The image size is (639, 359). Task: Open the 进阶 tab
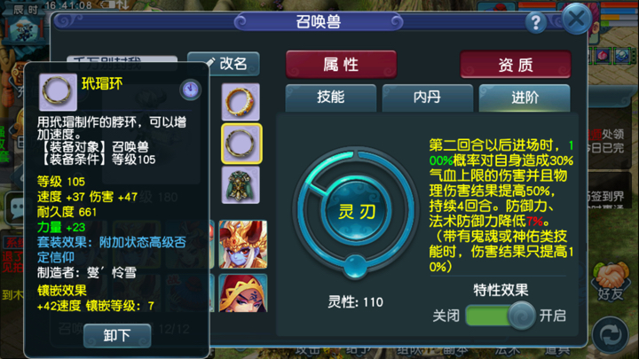click(x=525, y=98)
